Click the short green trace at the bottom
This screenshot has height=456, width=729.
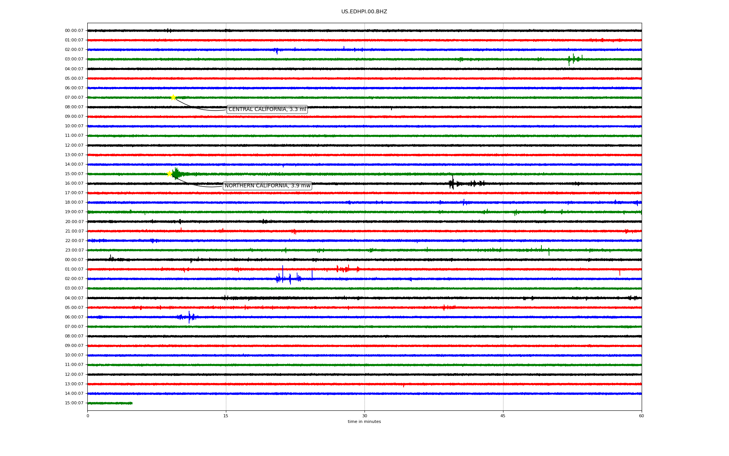[110, 403]
